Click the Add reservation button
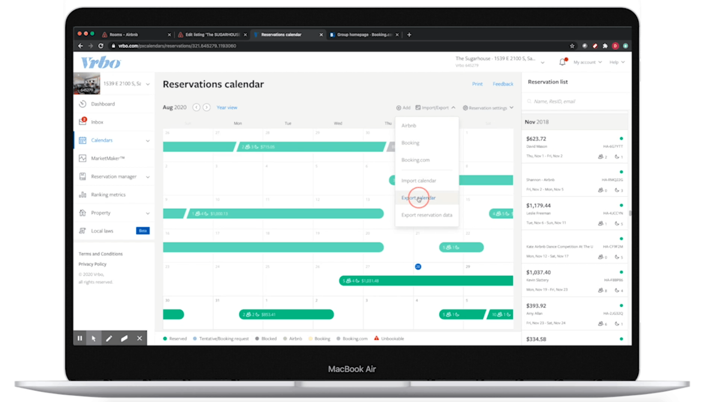 coord(404,108)
